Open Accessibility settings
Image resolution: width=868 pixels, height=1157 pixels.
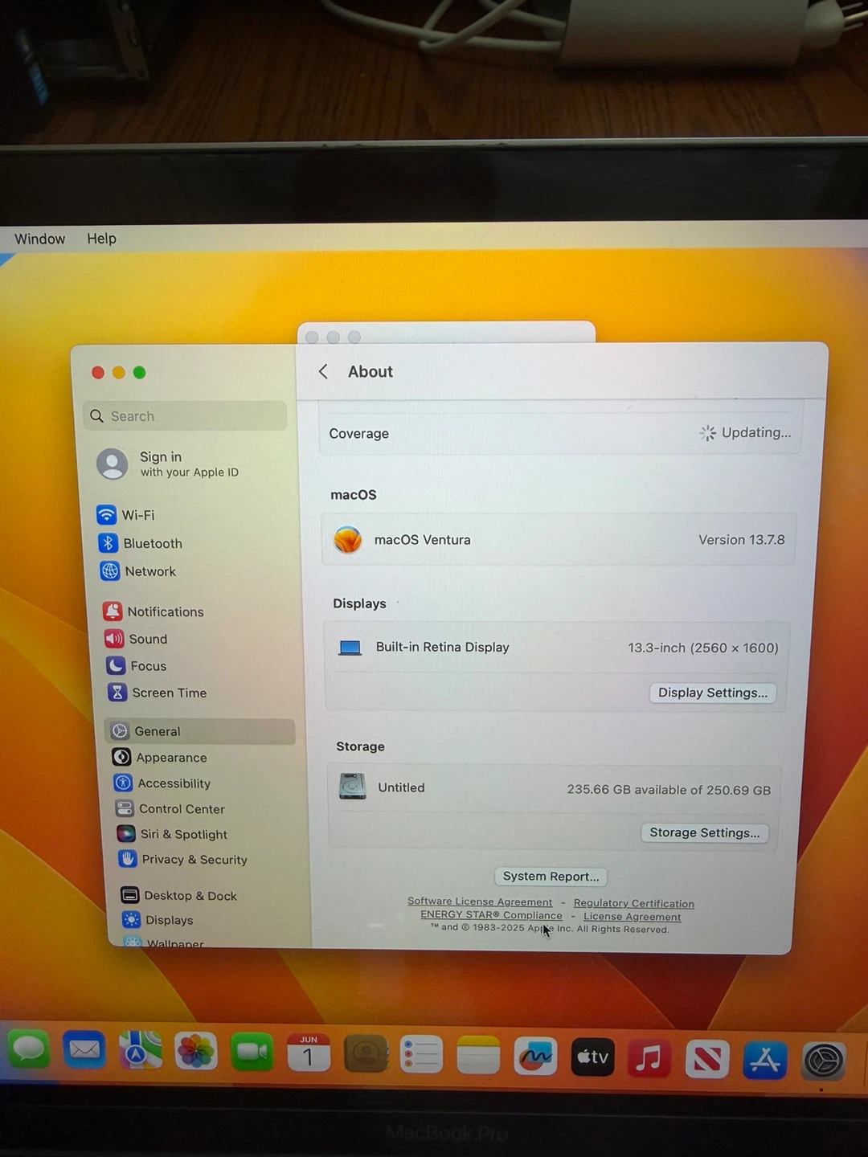tap(162, 783)
